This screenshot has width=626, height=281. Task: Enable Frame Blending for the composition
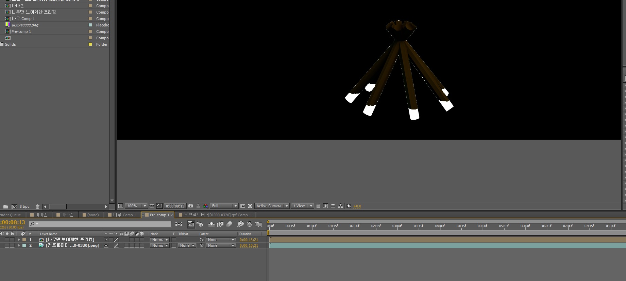pos(220,224)
